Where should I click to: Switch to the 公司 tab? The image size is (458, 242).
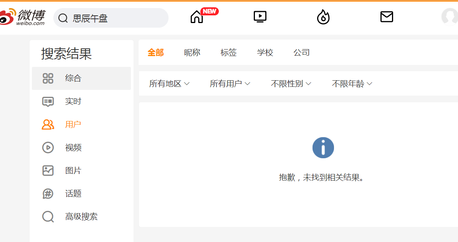pyautogui.click(x=302, y=52)
